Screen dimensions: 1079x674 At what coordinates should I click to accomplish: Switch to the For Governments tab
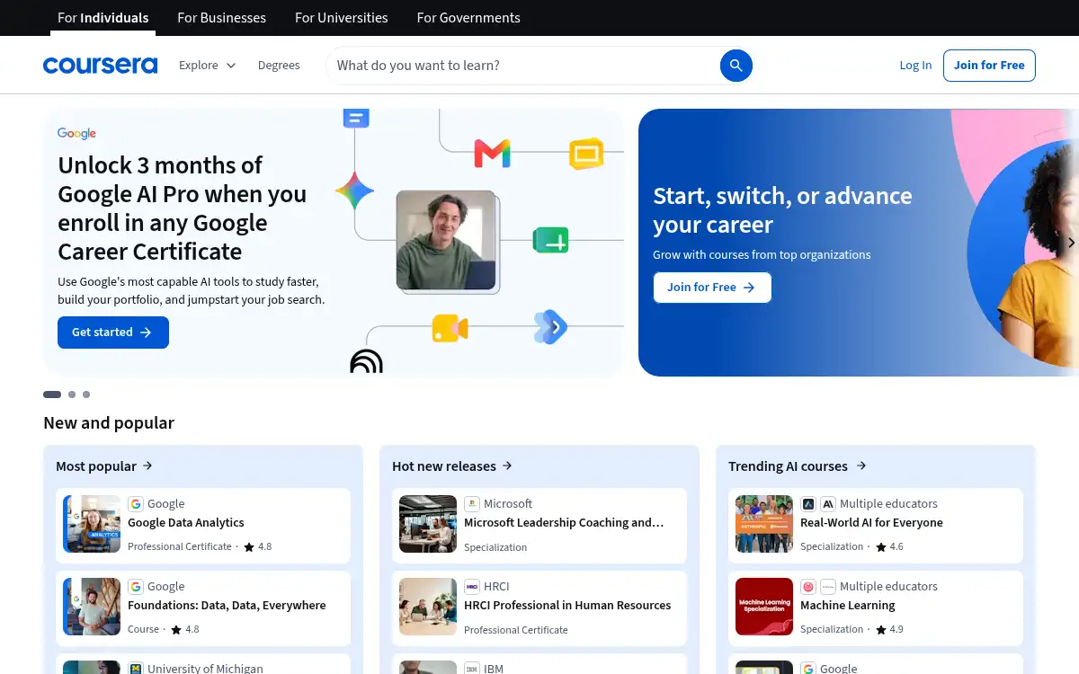pos(468,18)
